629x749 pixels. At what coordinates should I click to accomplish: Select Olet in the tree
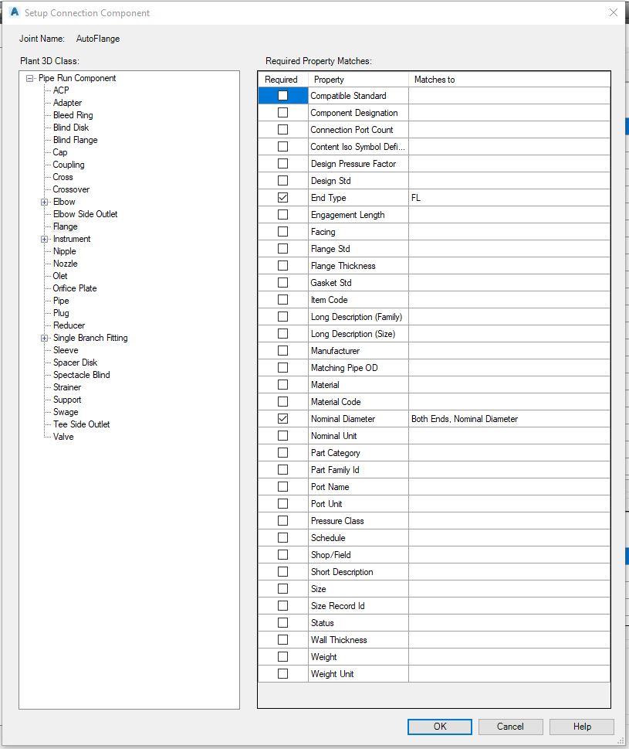tap(60, 276)
